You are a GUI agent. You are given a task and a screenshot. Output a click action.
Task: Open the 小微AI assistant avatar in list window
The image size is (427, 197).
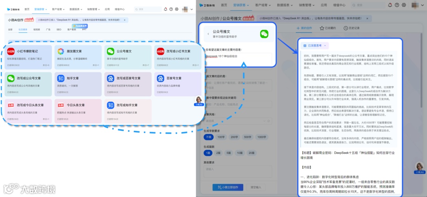tap(199, 100)
